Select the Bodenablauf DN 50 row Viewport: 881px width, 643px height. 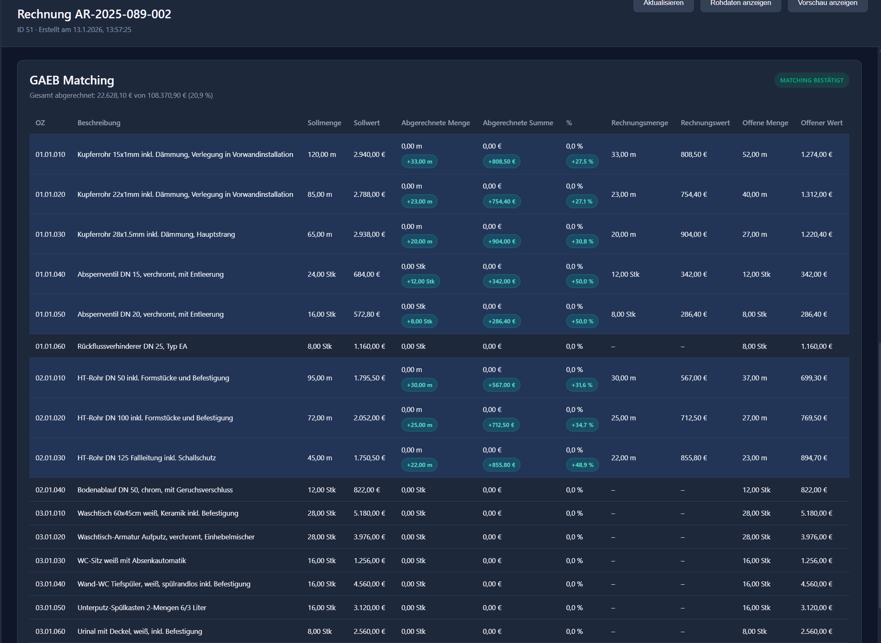[x=155, y=490]
